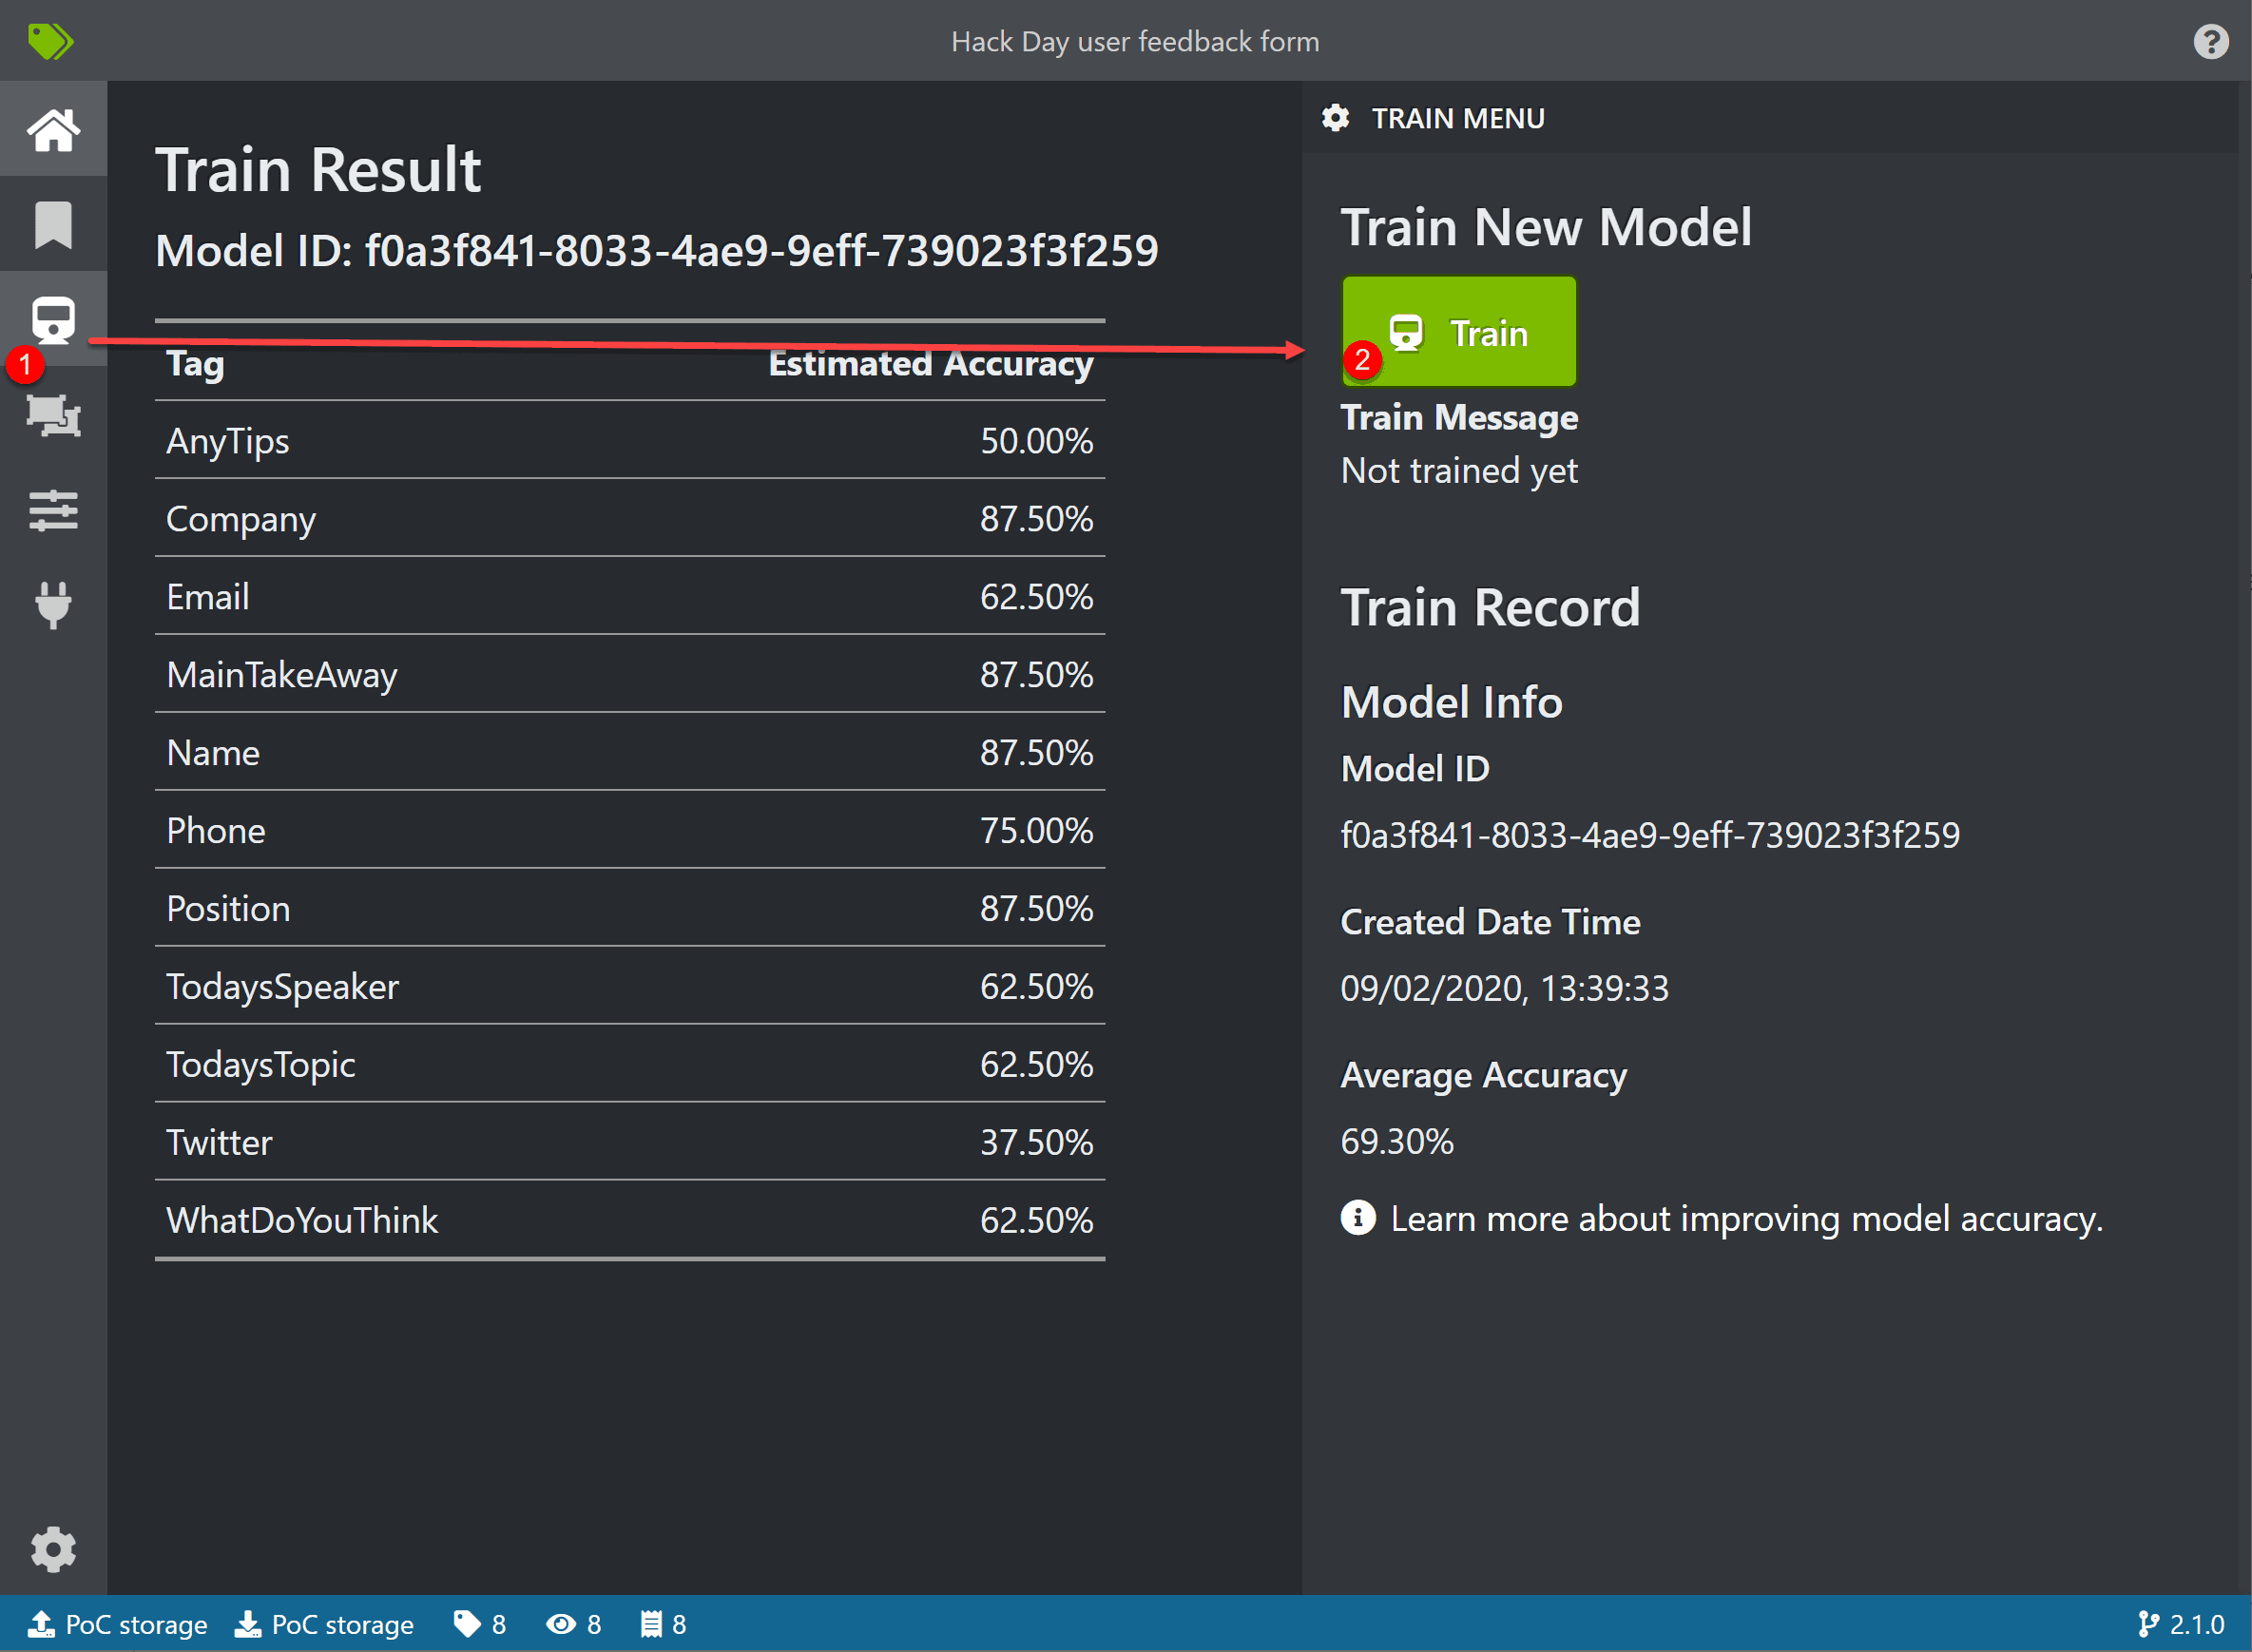Click the tag count icon in status bar
The height and width of the screenshot is (1652, 2252).
pos(467,1624)
